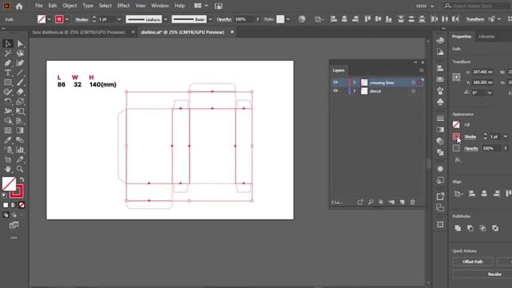Viewport: 512px width, 288px height.
Task: Go to the Home screen icon
Action: click(x=19, y=6)
